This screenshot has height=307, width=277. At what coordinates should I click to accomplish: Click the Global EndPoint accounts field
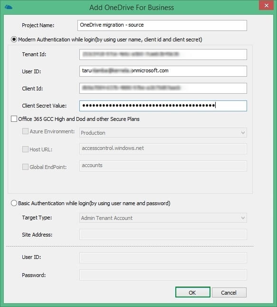(163, 166)
